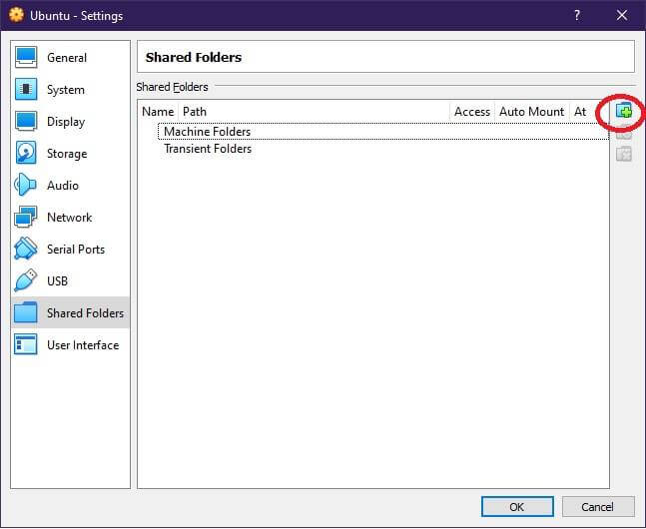
Task: Select Shared Folders in sidebar
Action: 71,312
